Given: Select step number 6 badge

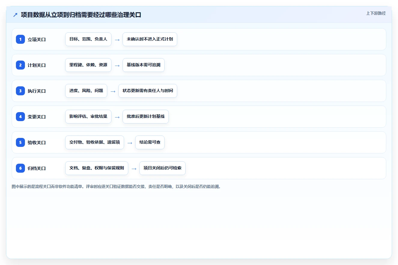Looking at the screenshot, I should tap(20, 168).
